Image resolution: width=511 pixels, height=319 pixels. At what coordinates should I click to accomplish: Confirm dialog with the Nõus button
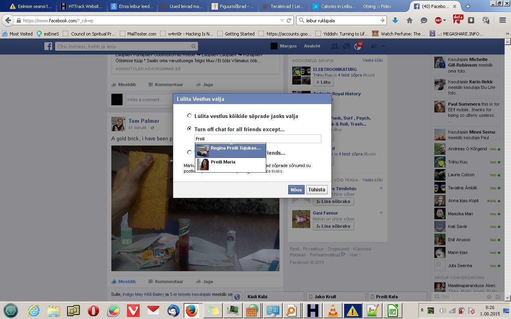(x=296, y=190)
